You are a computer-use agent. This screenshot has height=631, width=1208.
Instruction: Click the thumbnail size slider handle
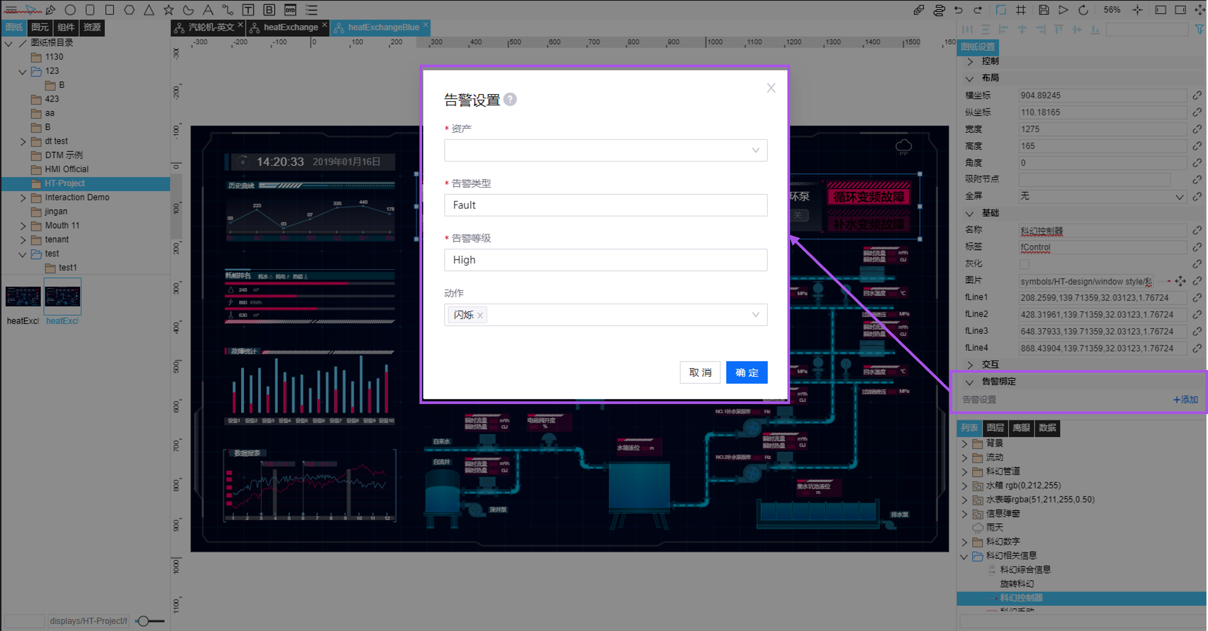(x=143, y=621)
